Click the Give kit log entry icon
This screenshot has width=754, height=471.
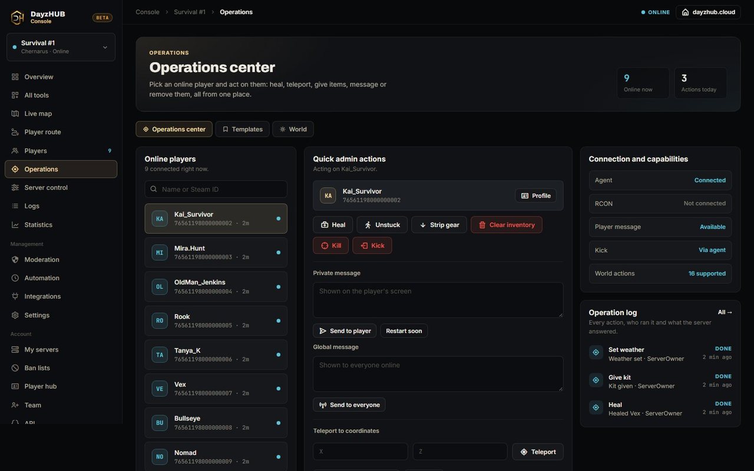596,380
